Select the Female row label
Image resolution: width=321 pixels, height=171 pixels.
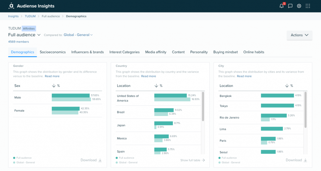19,111
